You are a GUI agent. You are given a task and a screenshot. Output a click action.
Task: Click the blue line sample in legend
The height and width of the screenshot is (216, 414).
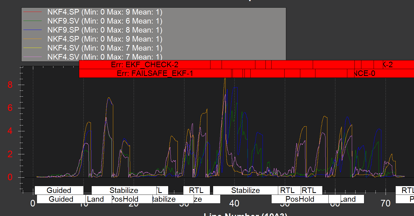tap(33, 30)
